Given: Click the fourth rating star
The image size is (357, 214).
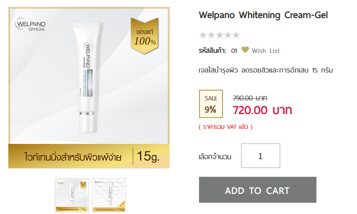Looking at the screenshot, I should point(228,35).
